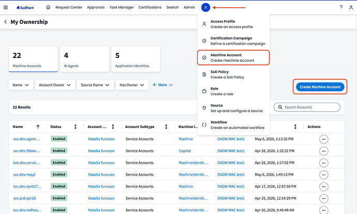This screenshot has width=357, height=214.
Task: Open Natalia Yunusov in svc.dev.agent row
Action: (x=101, y=139)
